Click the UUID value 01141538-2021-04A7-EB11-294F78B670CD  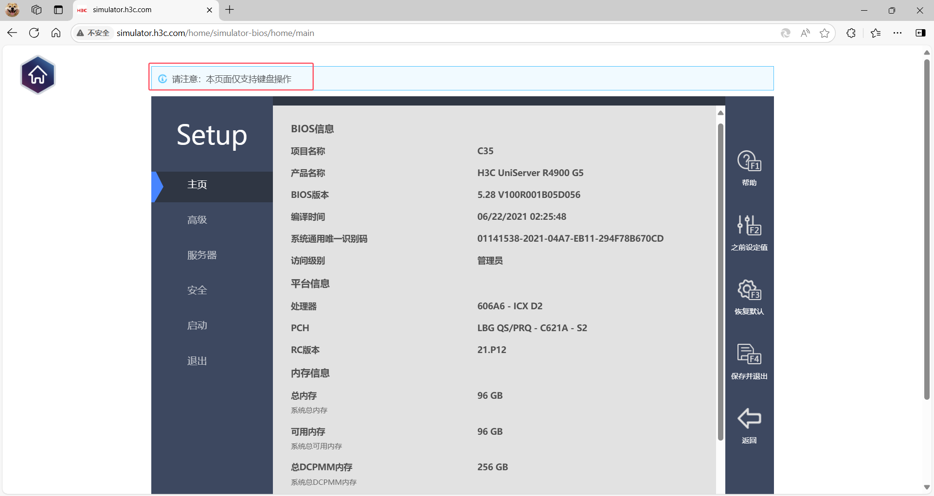pyautogui.click(x=570, y=239)
